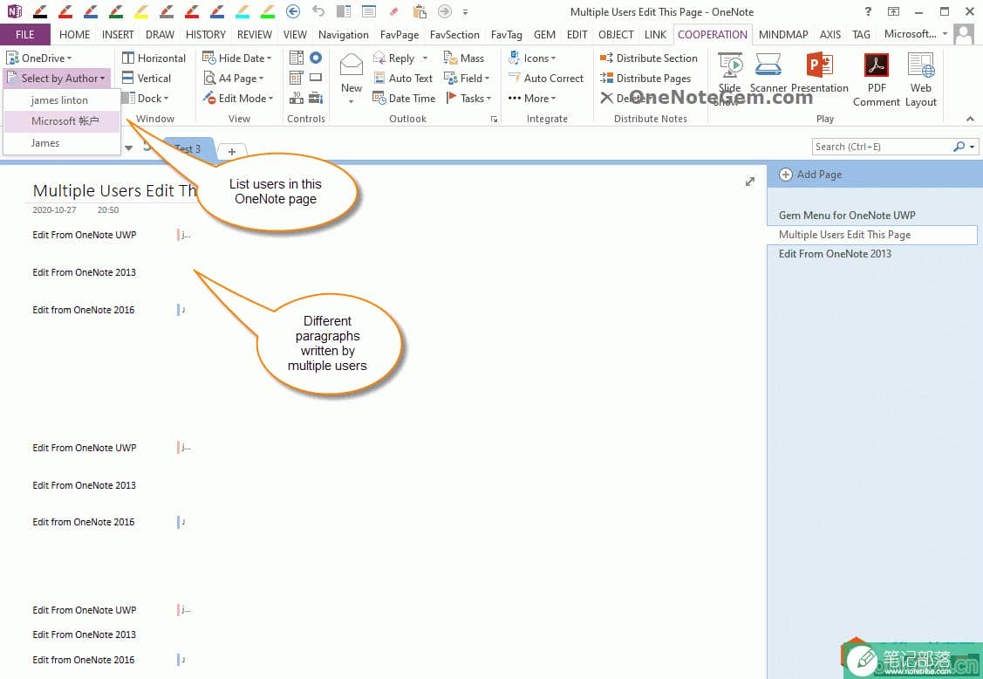Click the Search (Ctrl+E) input box
The width and height of the screenshot is (983, 679).
[x=883, y=147]
